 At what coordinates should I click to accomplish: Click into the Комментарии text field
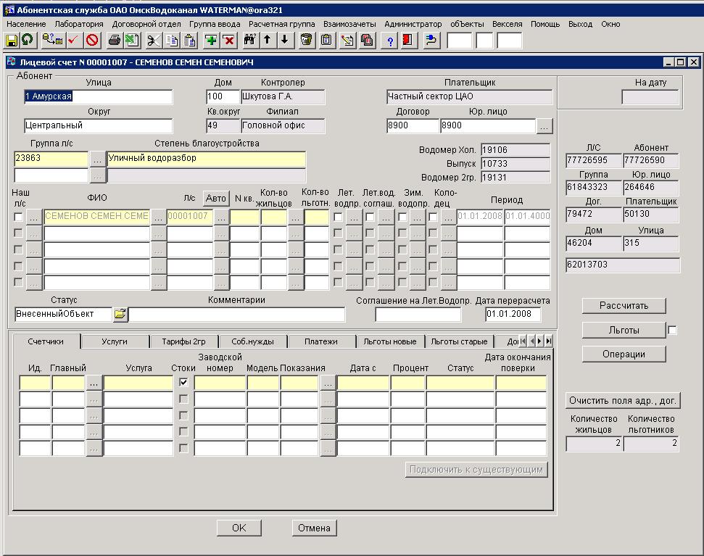pos(236,315)
